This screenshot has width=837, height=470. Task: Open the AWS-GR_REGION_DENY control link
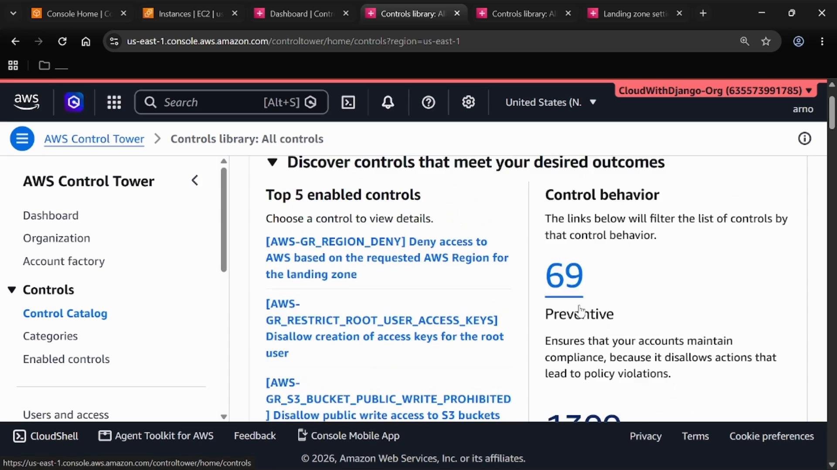387,258
